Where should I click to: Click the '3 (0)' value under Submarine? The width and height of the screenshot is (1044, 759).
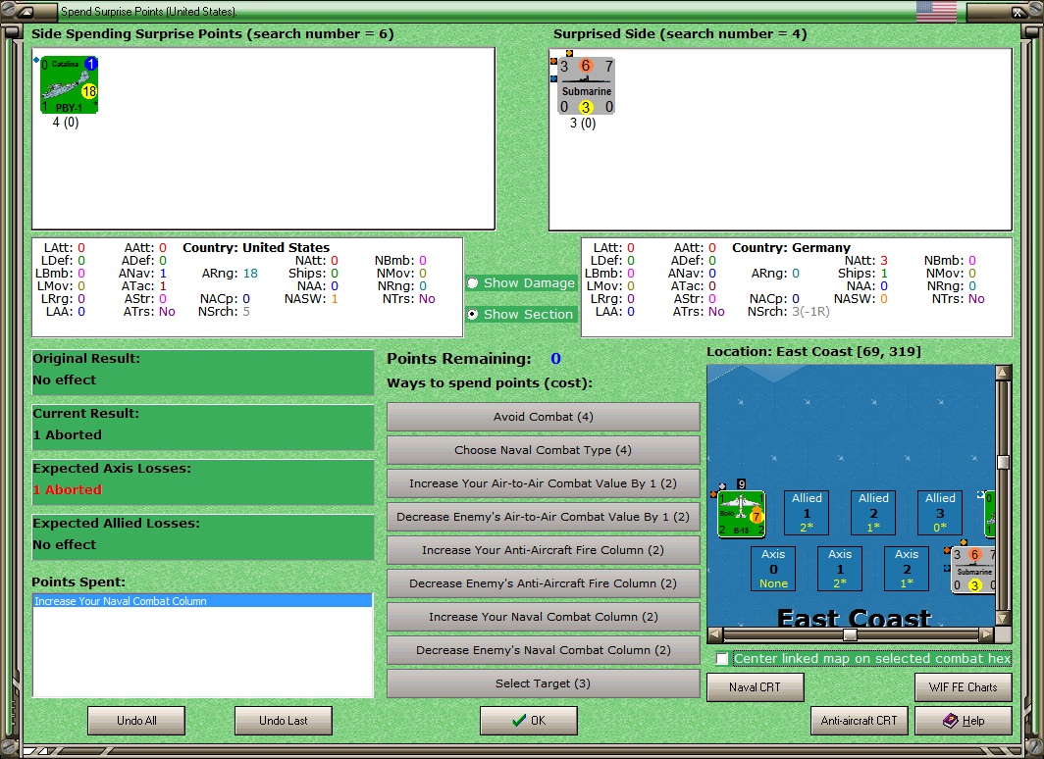583,123
